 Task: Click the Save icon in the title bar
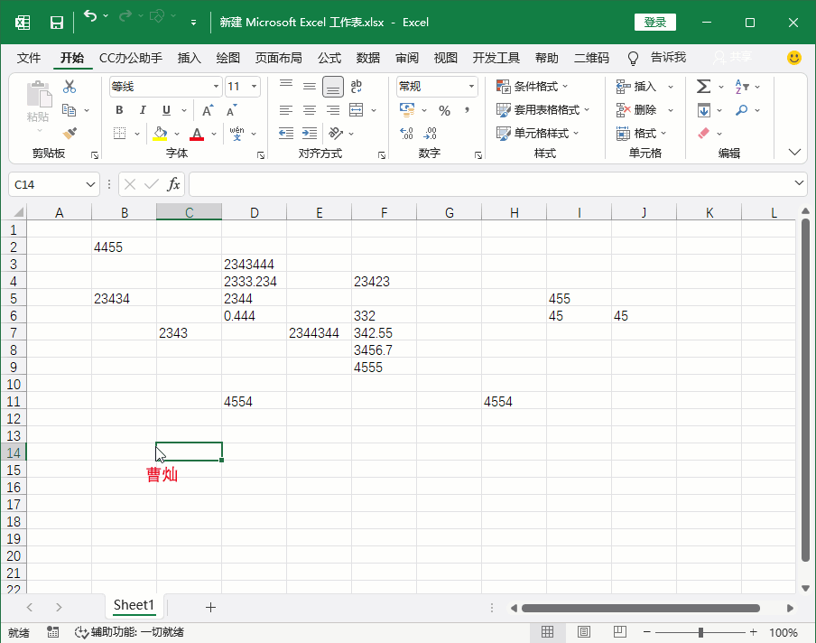click(x=56, y=23)
